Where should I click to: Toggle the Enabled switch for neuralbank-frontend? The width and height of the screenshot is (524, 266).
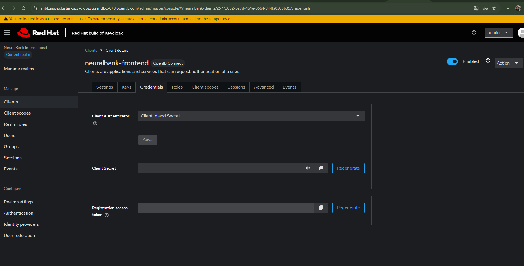[x=452, y=61]
